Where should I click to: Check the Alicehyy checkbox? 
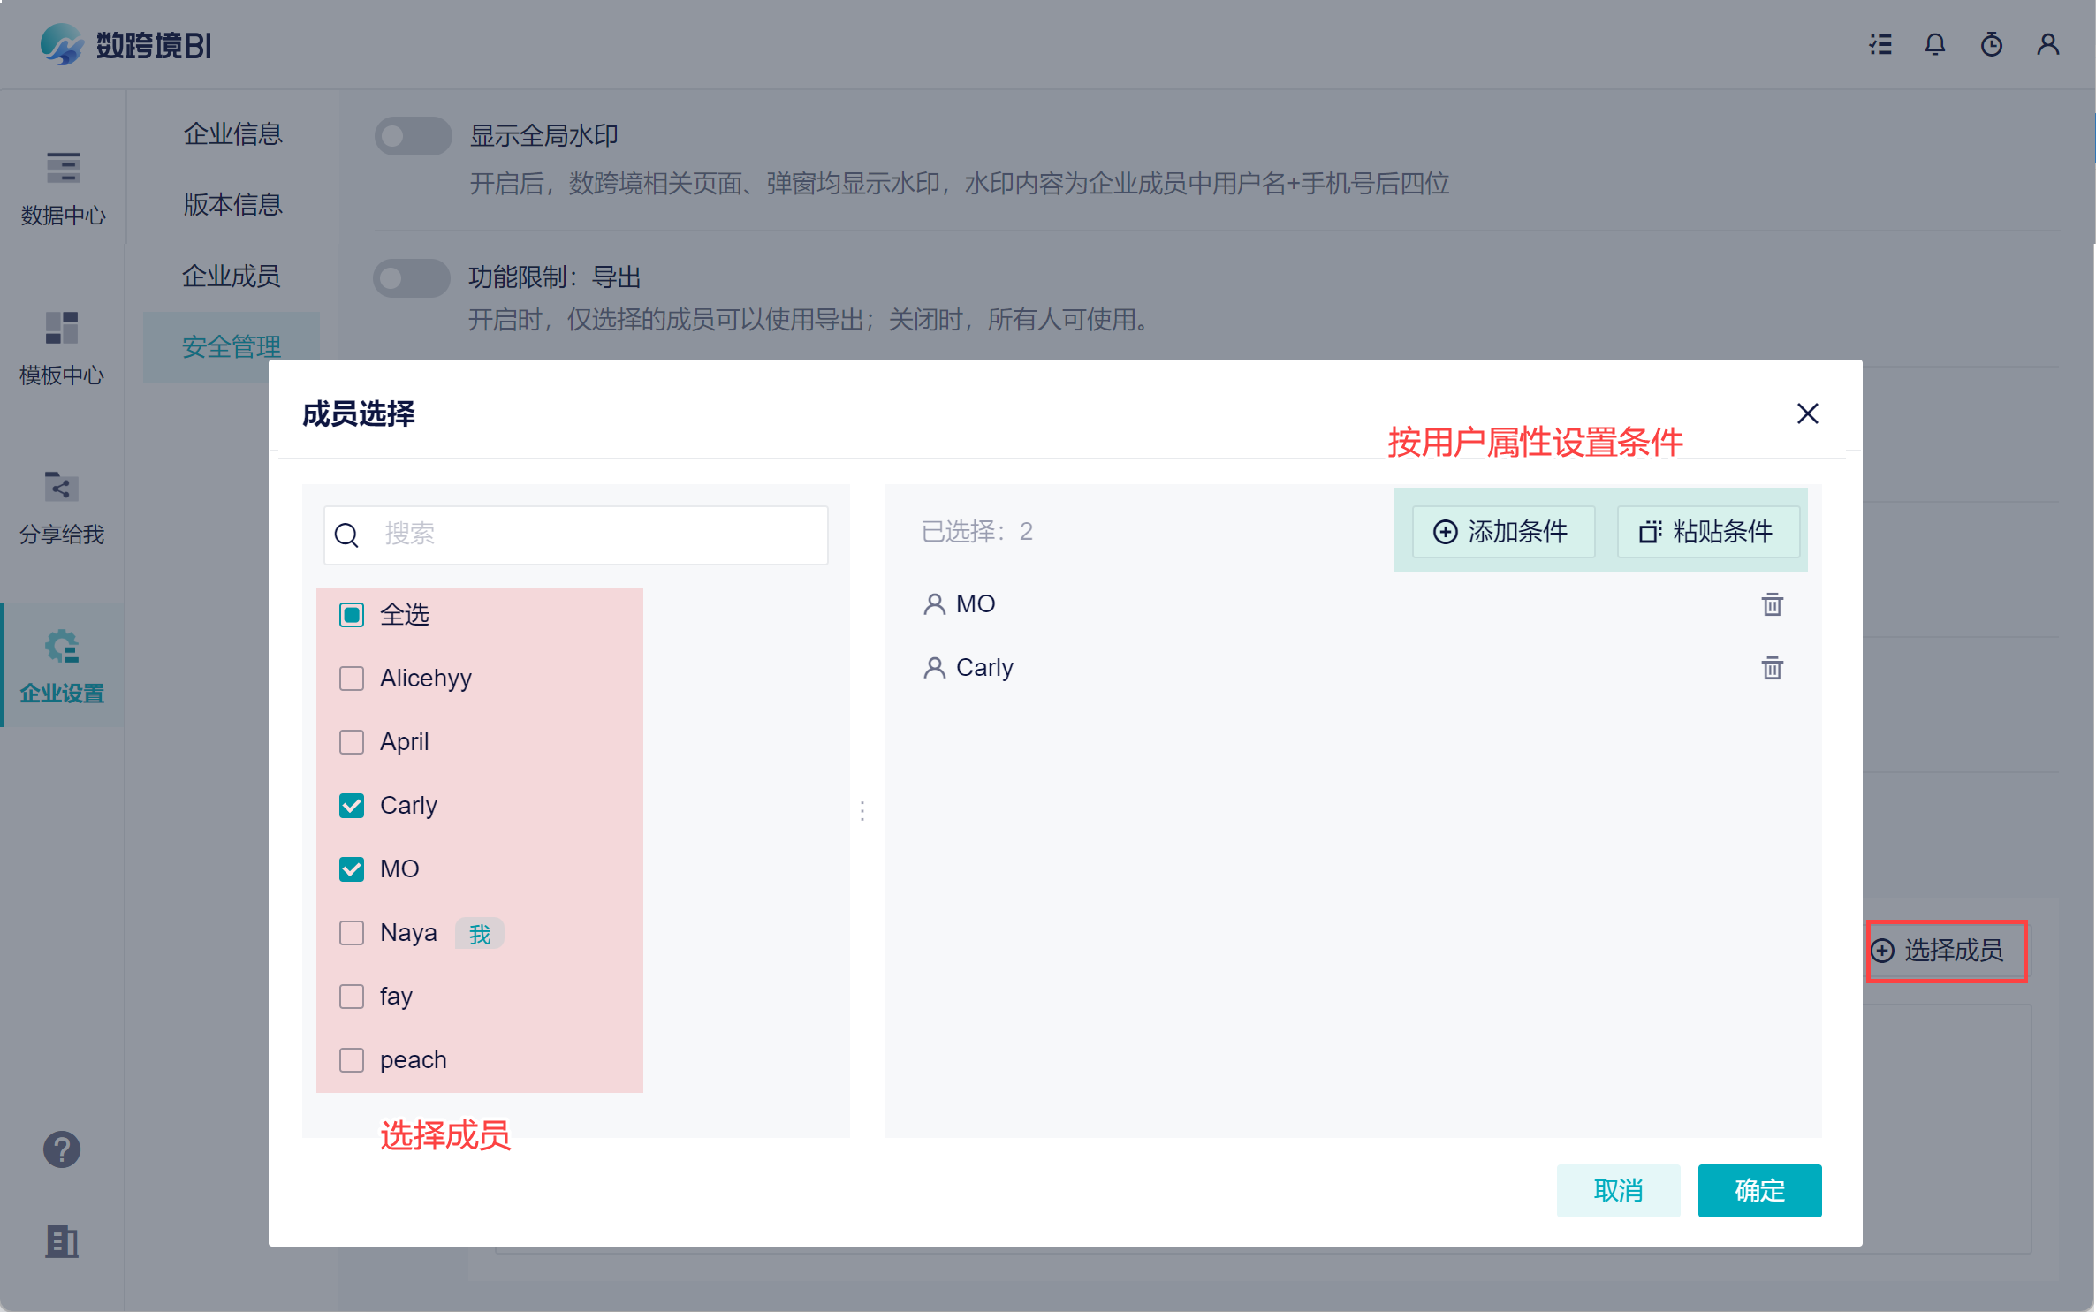coord(352,679)
